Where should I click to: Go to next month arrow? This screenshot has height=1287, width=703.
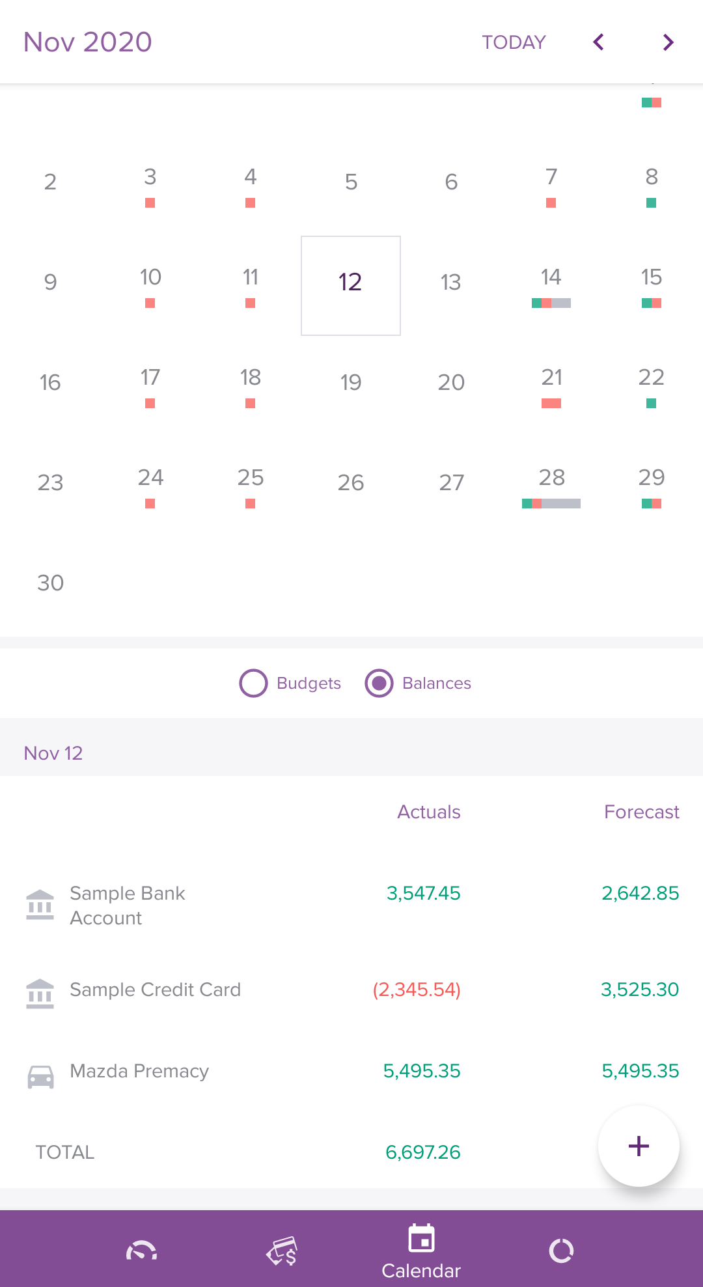pos(668,42)
